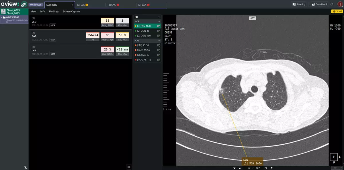Toggle capture icon for (LAD) AS 56
Screen dimensions: 344x170
coord(158,50)
